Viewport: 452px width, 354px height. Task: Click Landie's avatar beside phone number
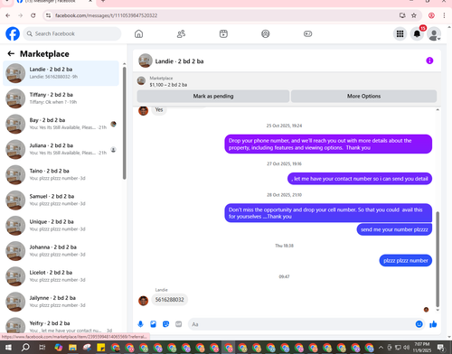143,301
